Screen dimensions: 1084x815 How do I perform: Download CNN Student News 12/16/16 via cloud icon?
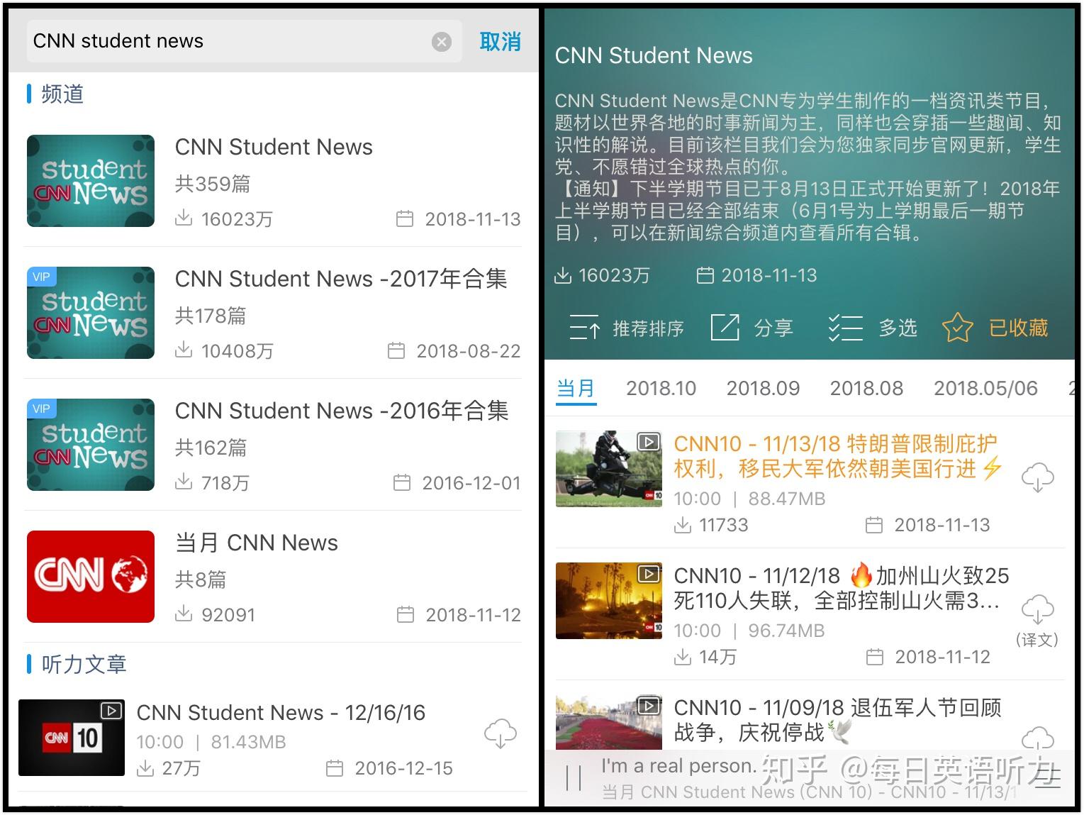click(500, 733)
